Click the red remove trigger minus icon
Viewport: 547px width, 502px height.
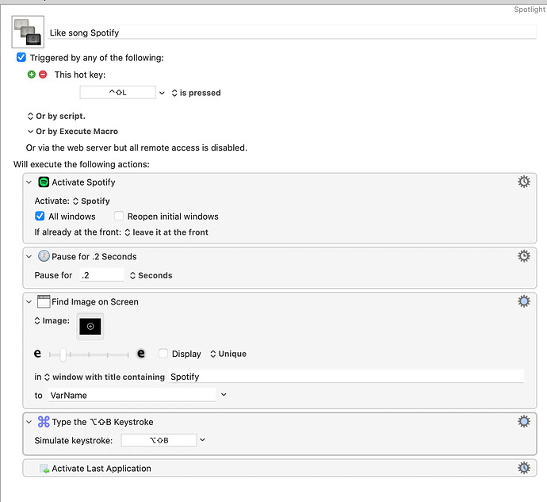[43, 75]
